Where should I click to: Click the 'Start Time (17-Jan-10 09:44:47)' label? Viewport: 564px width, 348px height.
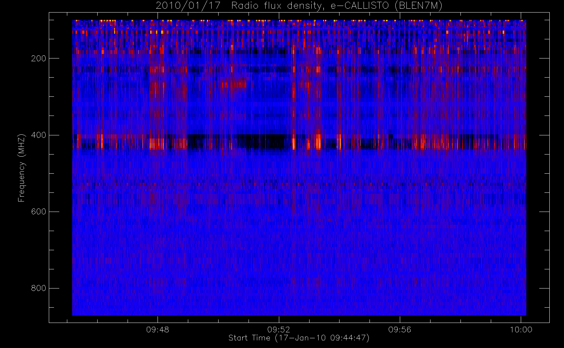click(x=299, y=338)
